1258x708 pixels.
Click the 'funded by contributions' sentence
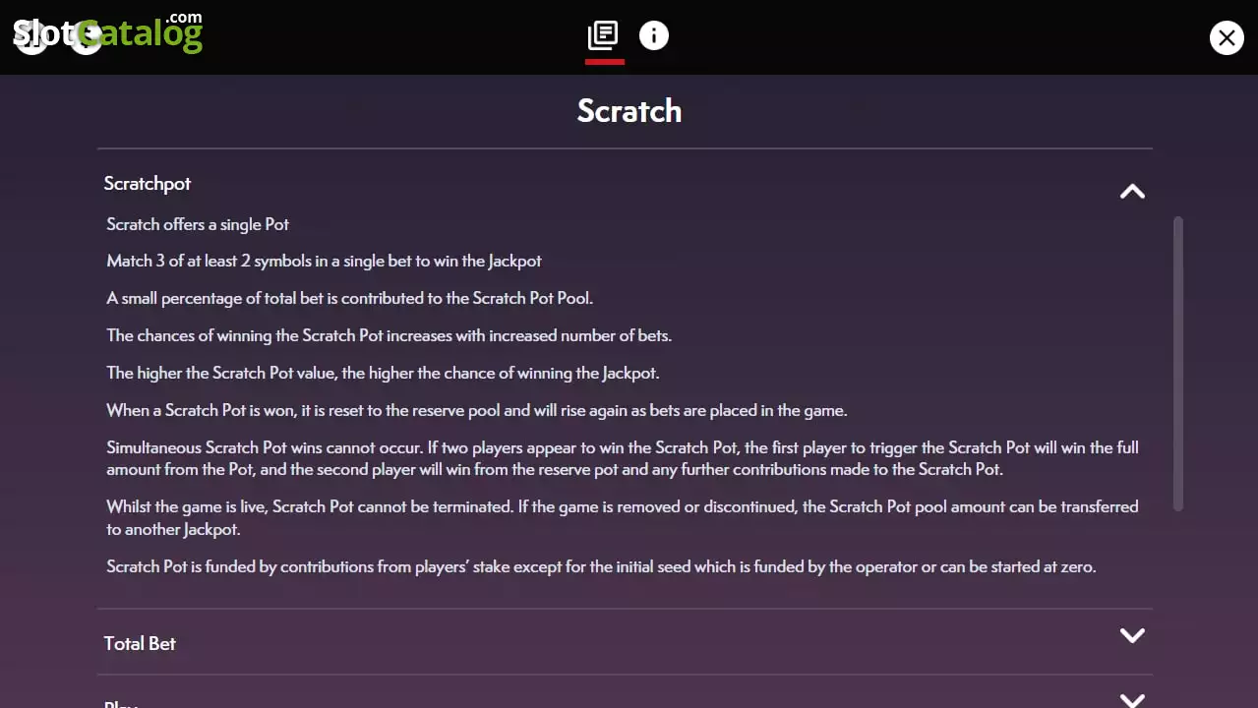[x=601, y=566]
